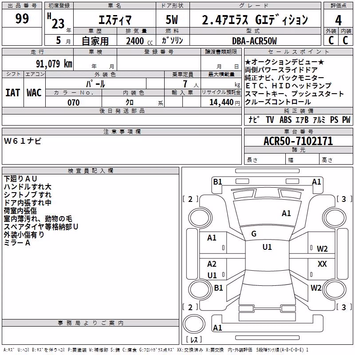The width and height of the screenshot is (355, 355).
Task: Click inspector note ドア内張すれ中
Action: (28, 202)
